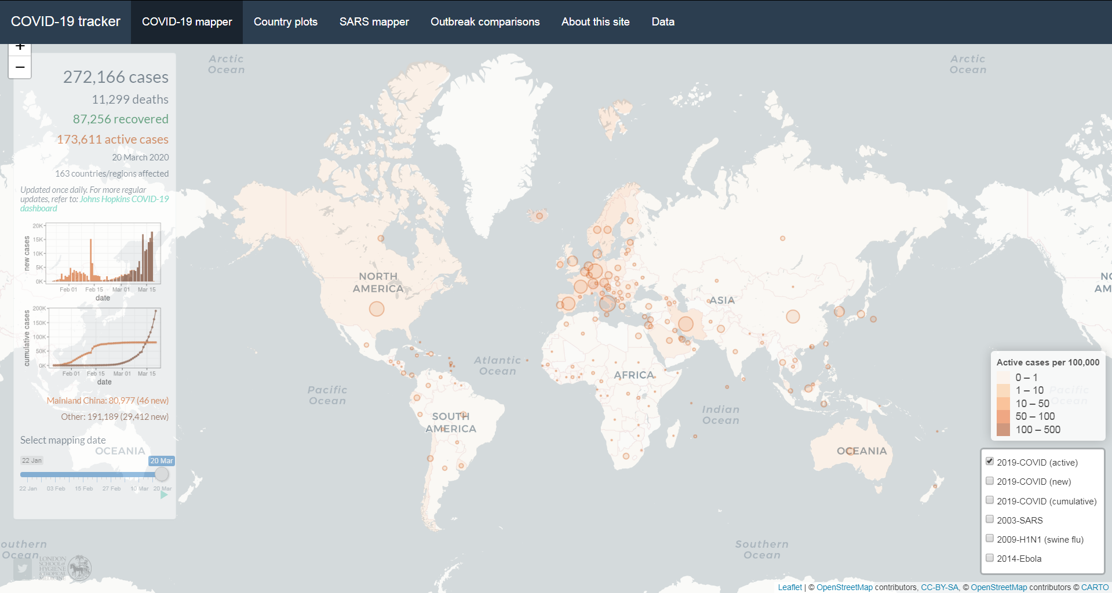Click 163 countries/regions affected text

tap(112, 174)
